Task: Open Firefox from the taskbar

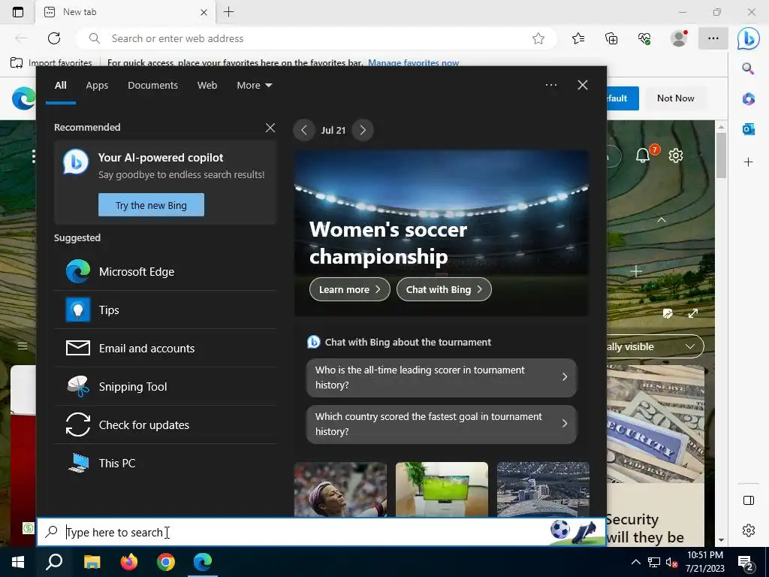Action: [x=129, y=562]
